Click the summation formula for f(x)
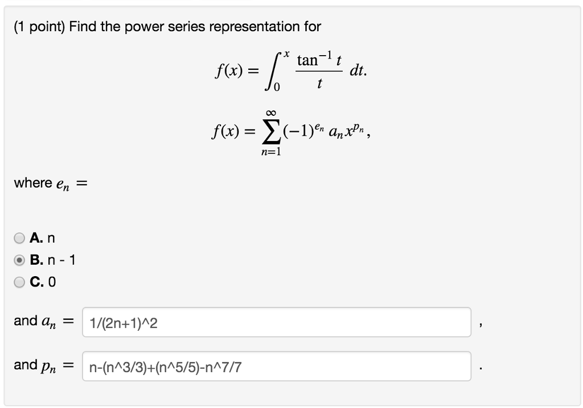Screen dimensions: 583x408 [290, 131]
